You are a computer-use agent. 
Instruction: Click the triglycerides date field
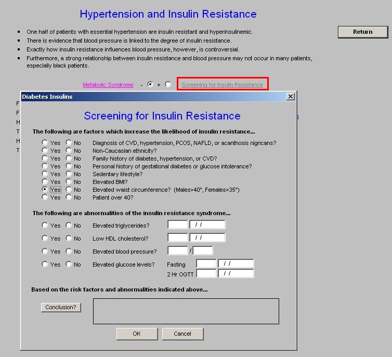pyautogui.click(x=207, y=224)
